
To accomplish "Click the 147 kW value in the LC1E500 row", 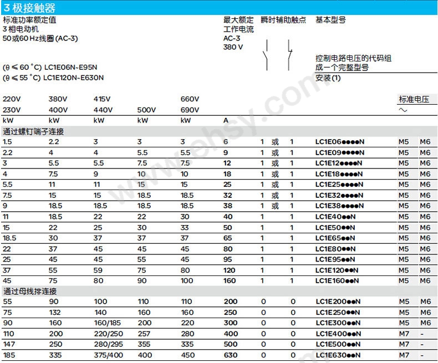I will pyautogui.click(x=9, y=344).
